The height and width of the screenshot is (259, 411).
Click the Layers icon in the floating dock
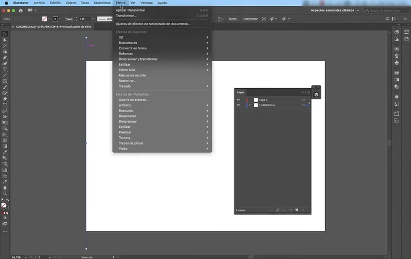pos(316,95)
